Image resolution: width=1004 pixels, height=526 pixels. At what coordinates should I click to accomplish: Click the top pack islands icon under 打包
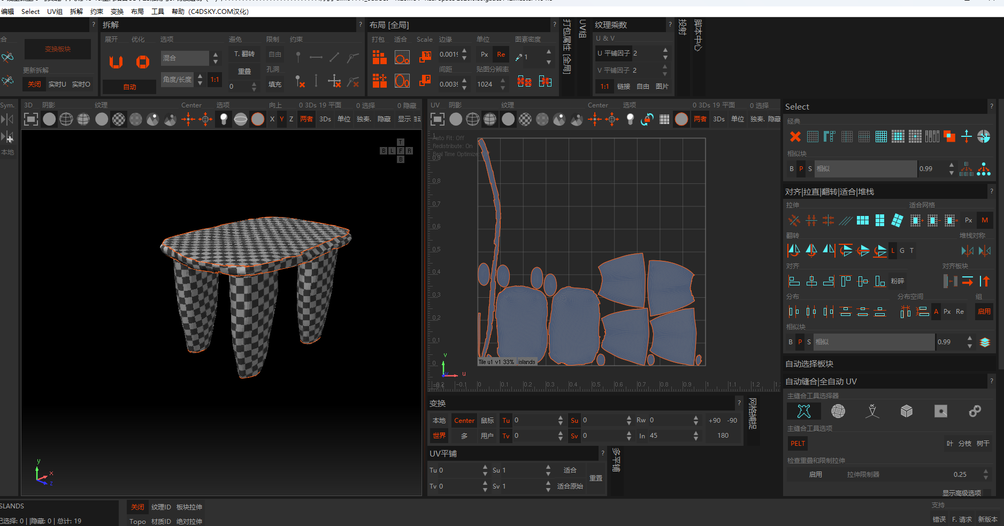click(x=379, y=57)
